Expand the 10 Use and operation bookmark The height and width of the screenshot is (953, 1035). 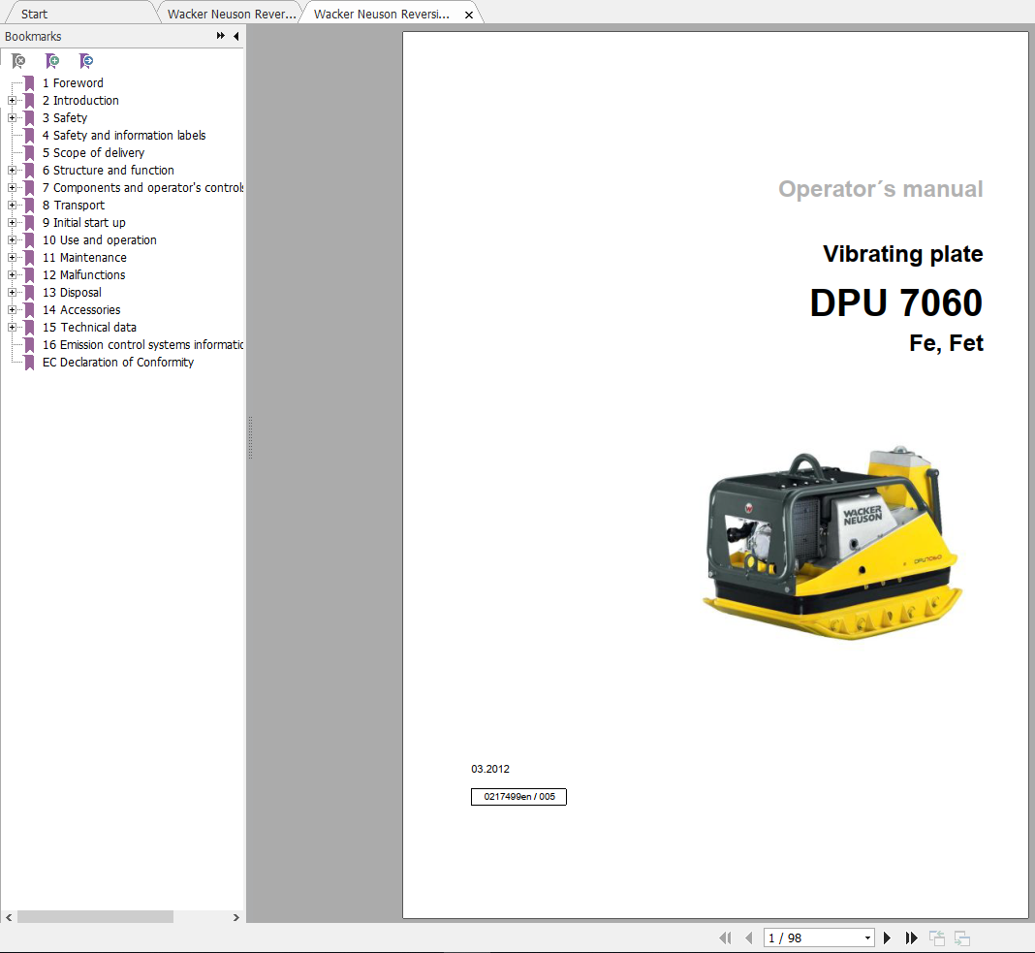click(x=12, y=240)
